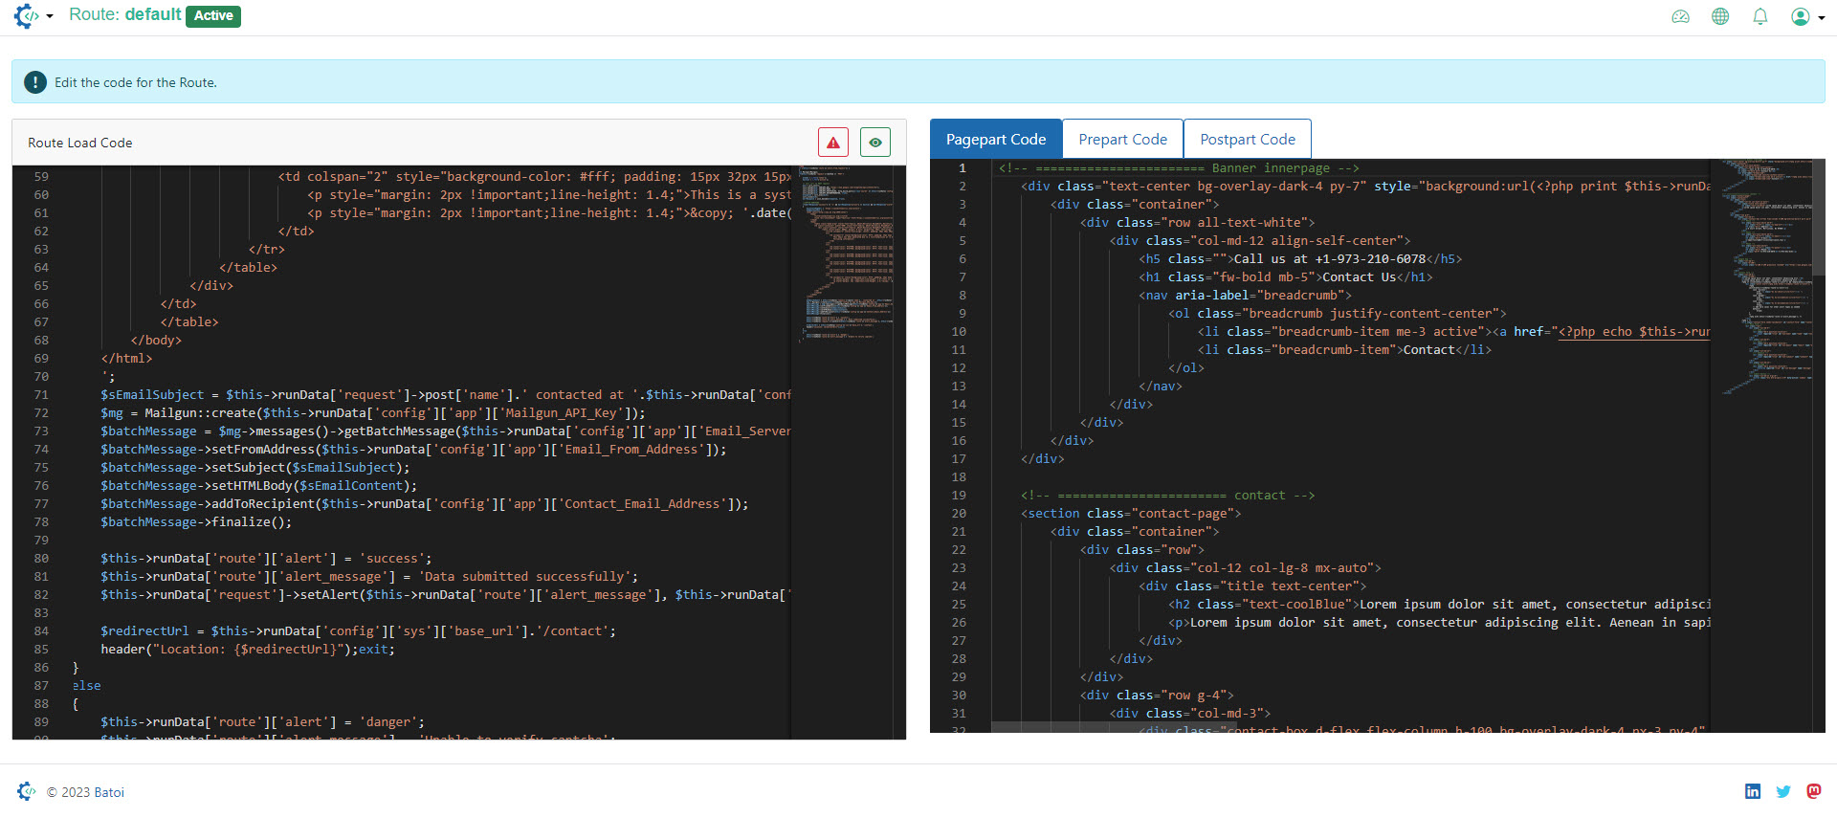Click the 'else' keyword on line 87

(86, 686)
